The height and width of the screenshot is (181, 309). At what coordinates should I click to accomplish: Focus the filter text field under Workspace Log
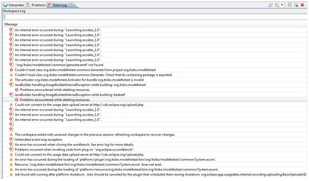pyautogui.click(x=155, y=17)
